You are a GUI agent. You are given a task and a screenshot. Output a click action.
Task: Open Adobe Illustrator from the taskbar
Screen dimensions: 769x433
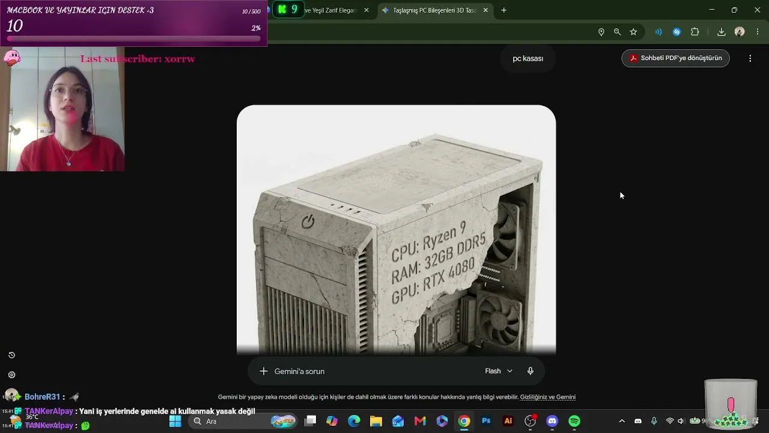tap(508, 421)
